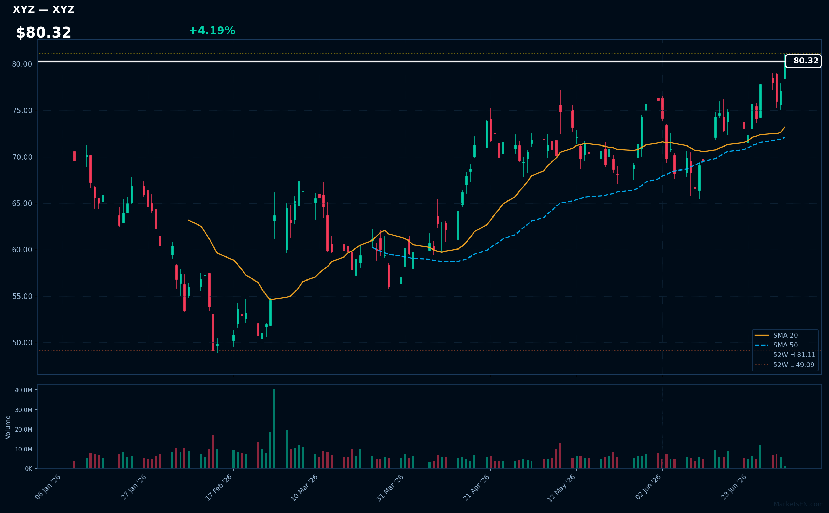Click the 06 Jan '26 date label
The width and height of the screenshot is (829, 513).
tap(48, 488)
